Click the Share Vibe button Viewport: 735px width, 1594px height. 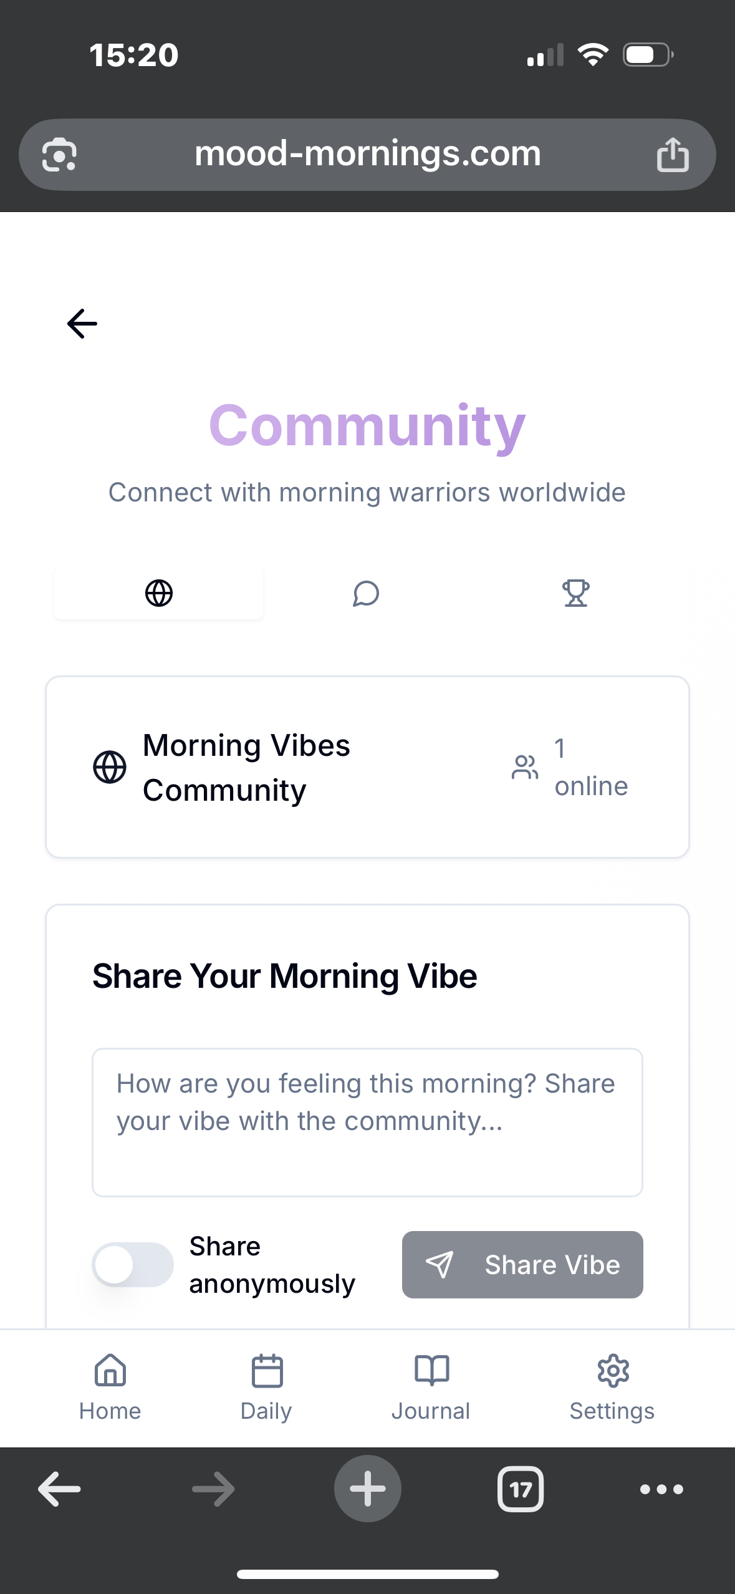click(x=522, y=1265)
